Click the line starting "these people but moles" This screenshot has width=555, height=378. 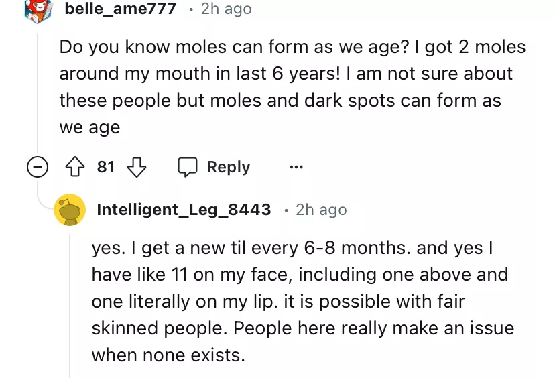click(x=280, y=101)
